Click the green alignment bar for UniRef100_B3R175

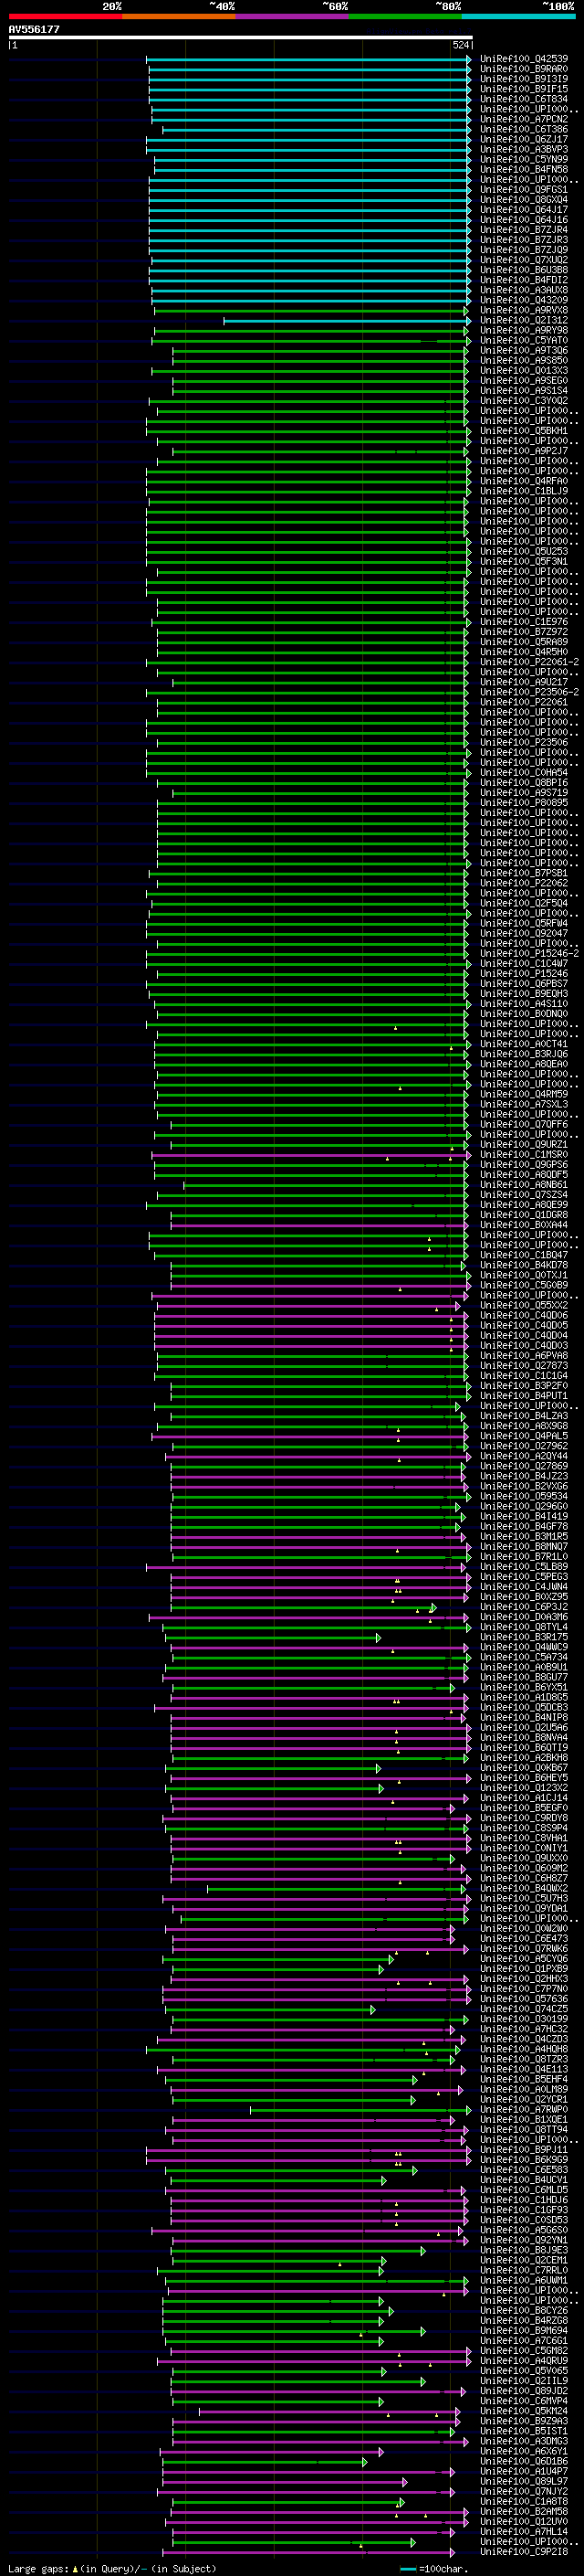tap(273, 1637)
